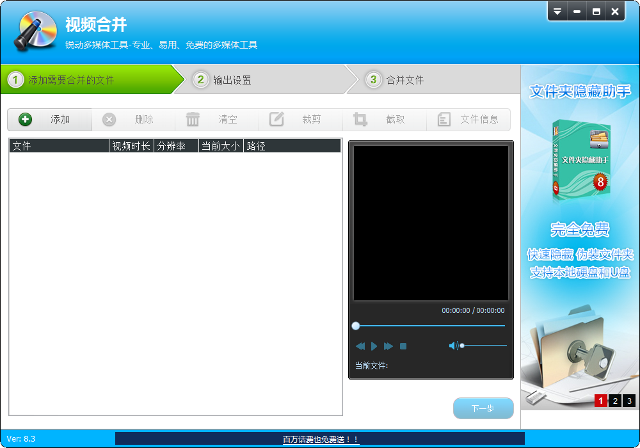Click the Delete (删除) toolbar button

tap(134, 120)
